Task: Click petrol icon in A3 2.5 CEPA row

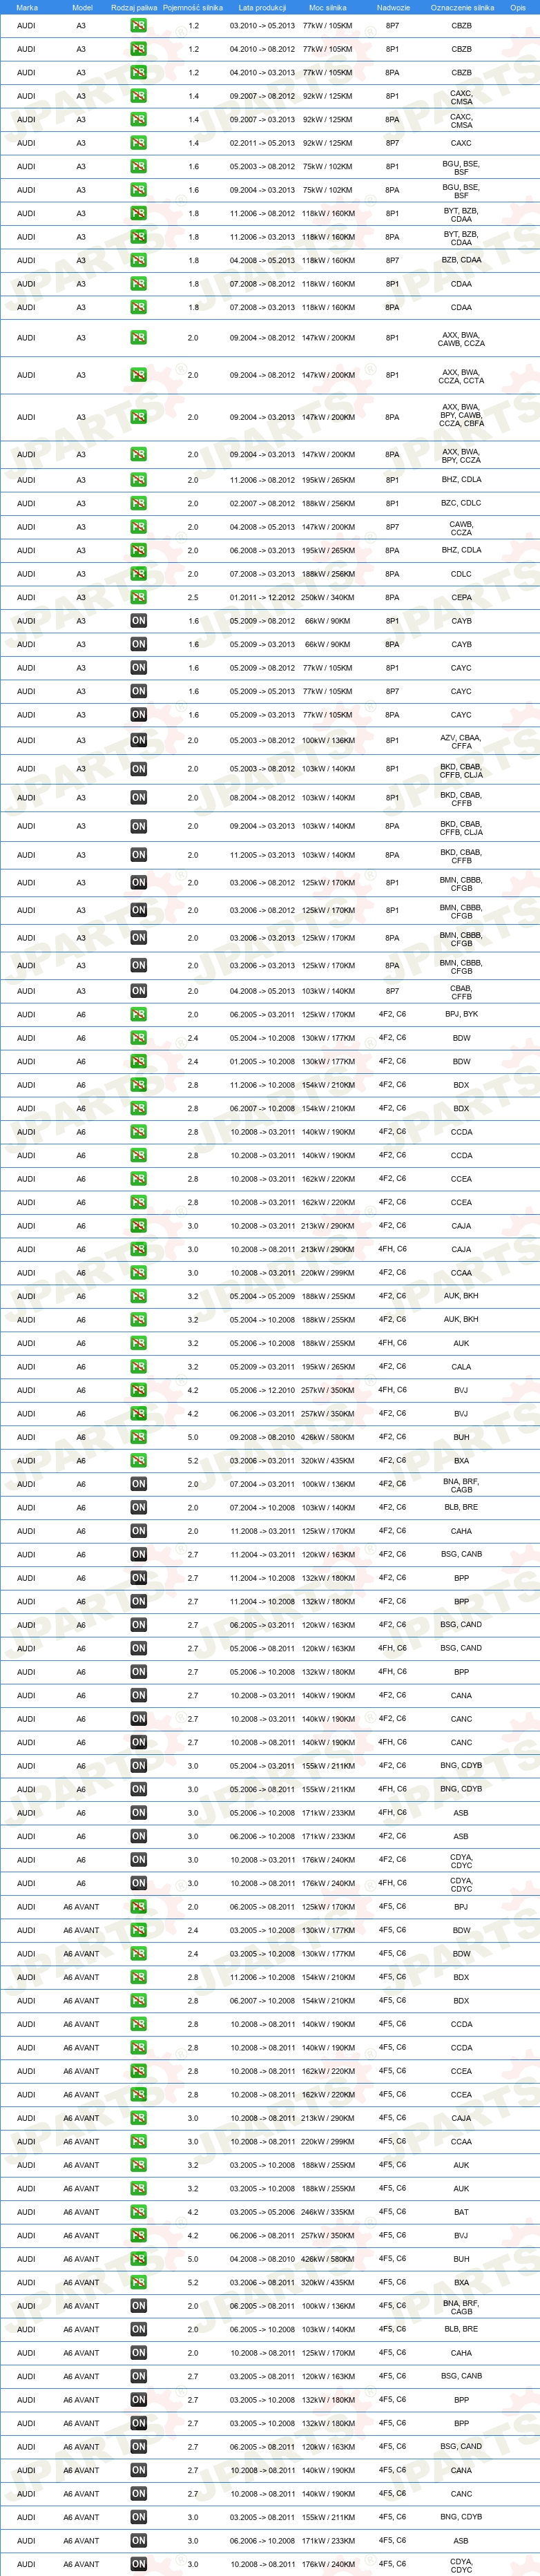Action: click(138, 597)
